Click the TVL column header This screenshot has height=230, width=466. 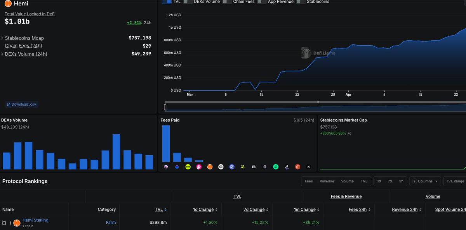coord(158,209)
